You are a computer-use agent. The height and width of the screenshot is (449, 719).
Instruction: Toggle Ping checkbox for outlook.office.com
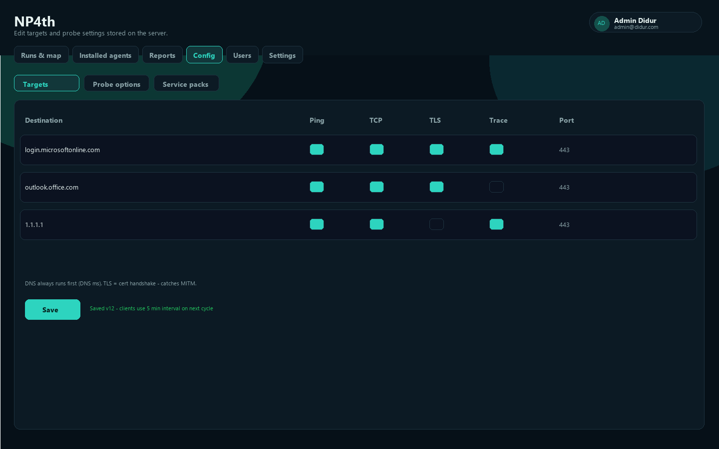point(317,187)
